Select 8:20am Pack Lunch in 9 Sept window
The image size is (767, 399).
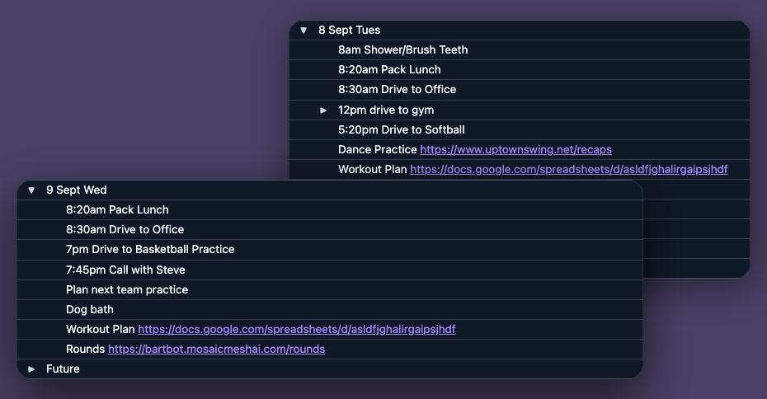click(330, 209)
